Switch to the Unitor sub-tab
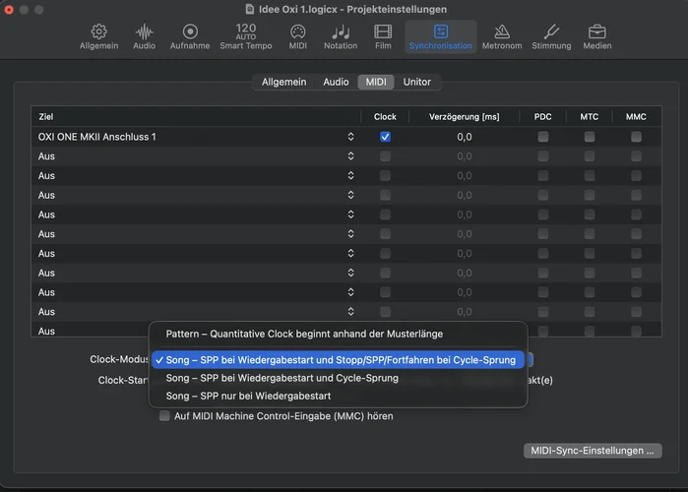 click(417, 82)
